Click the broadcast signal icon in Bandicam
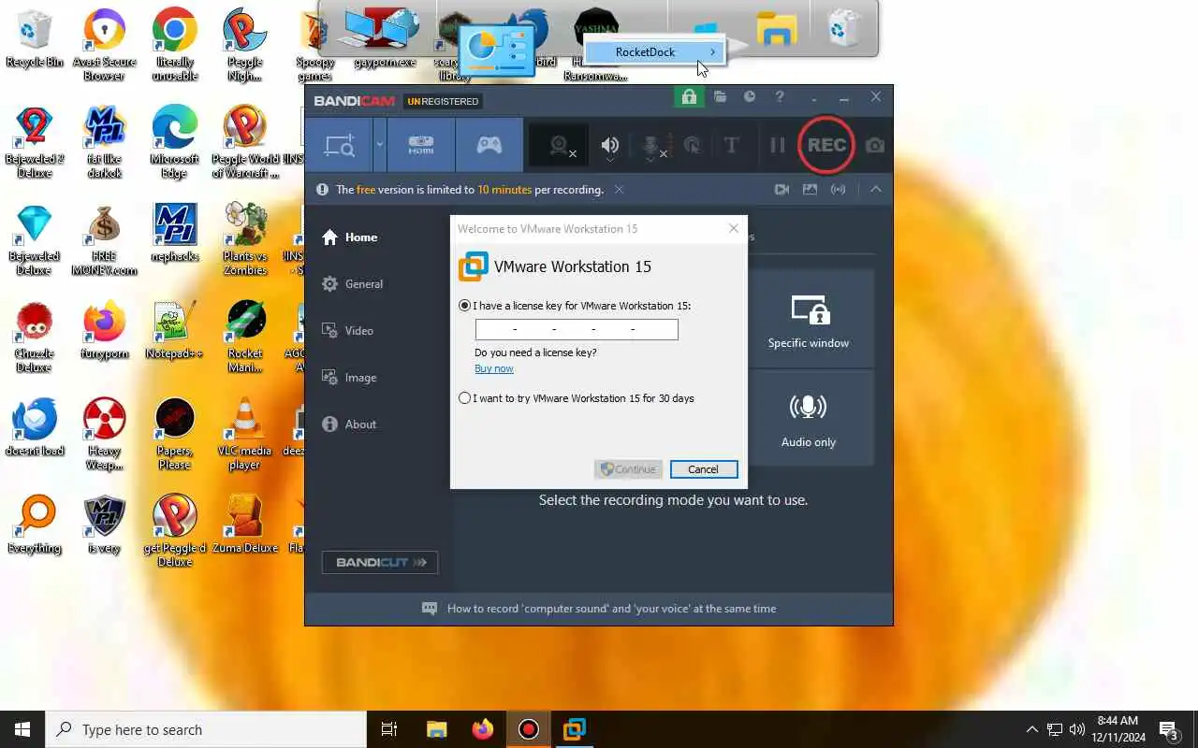This screenshot has width=1198, height=748. [838, 190]
